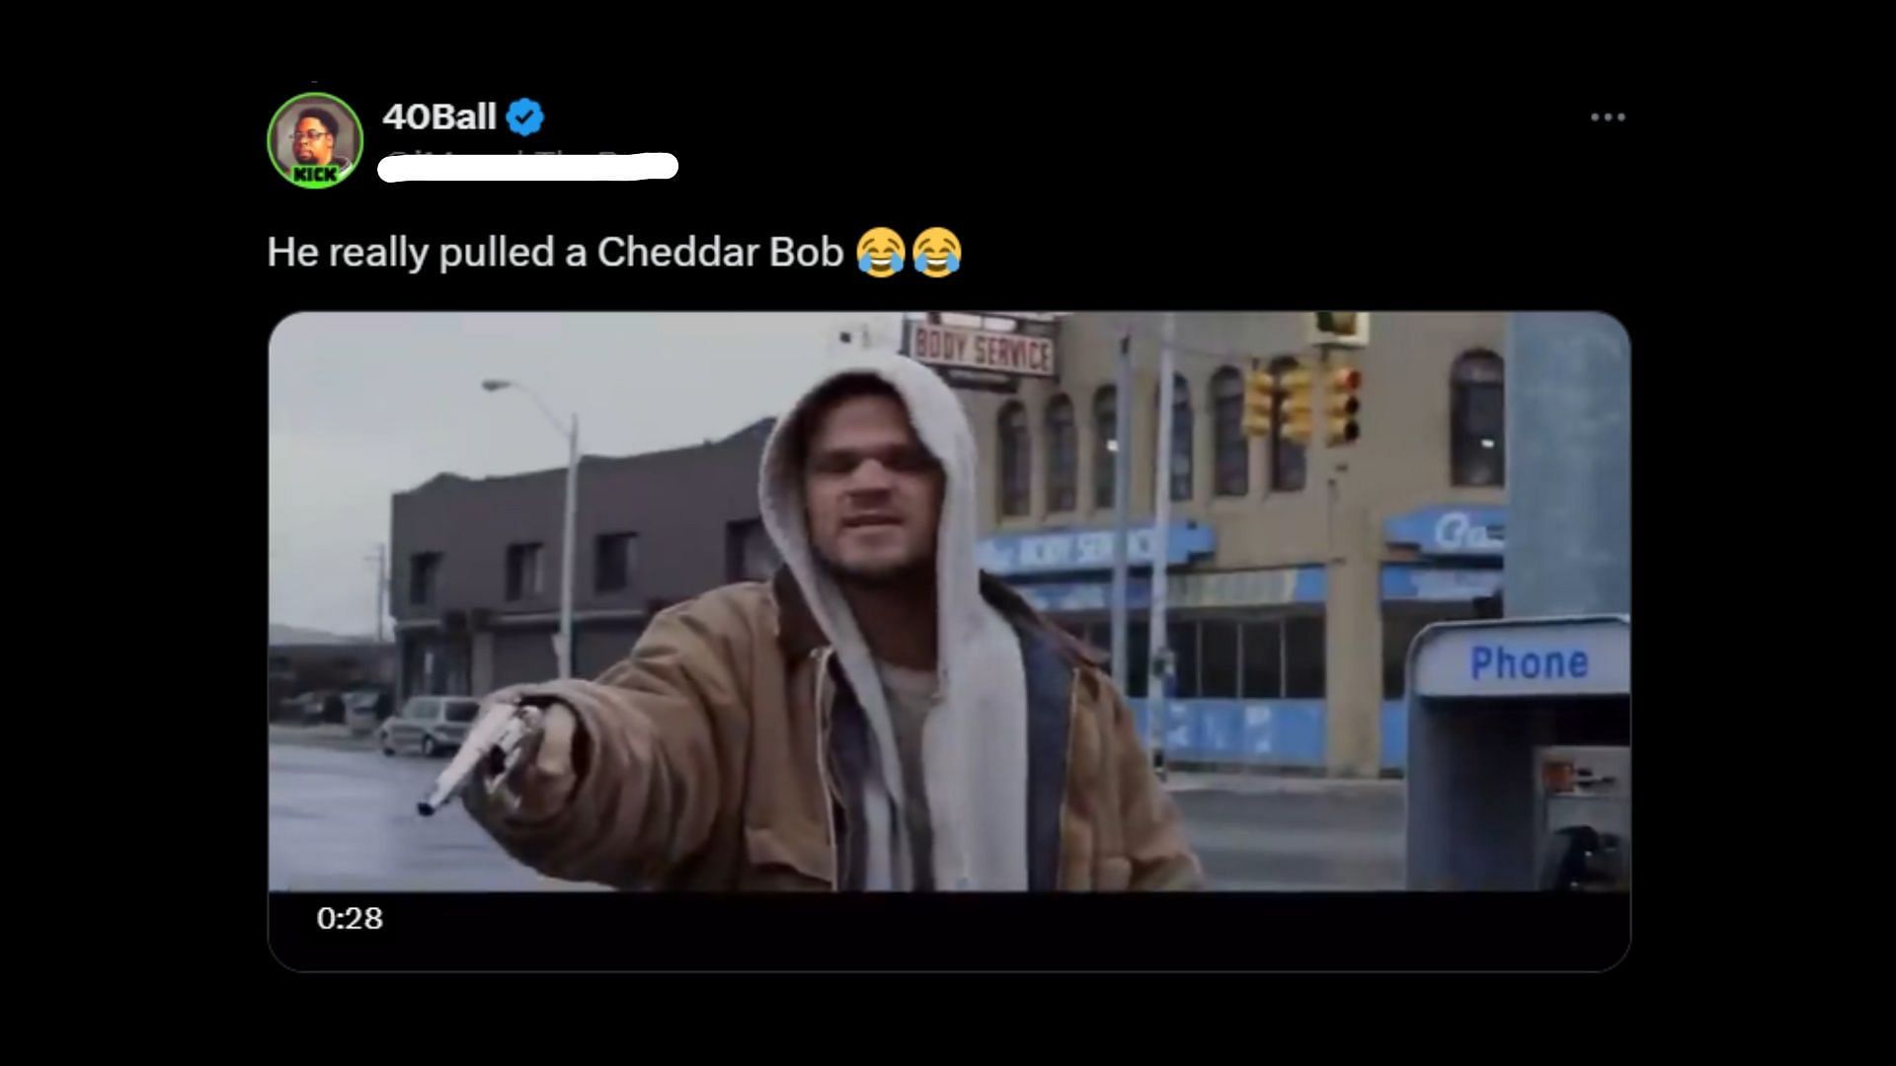1896x1066 pixels.
Task: Click the parked van in the video
Action: [x=429, y=724]
